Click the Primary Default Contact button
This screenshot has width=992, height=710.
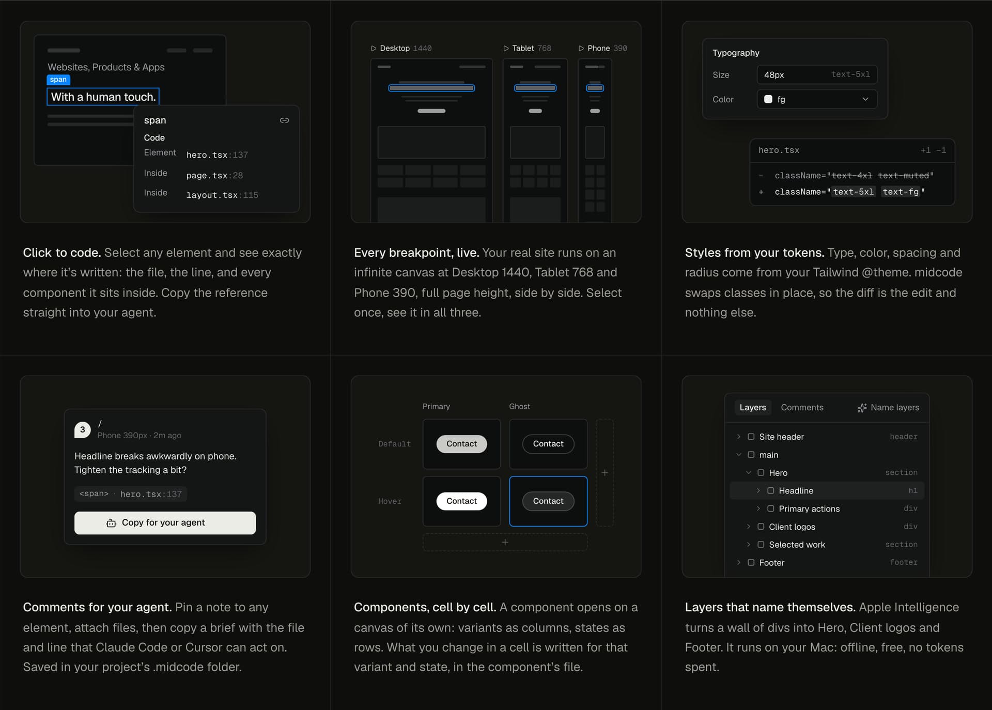tap(461, 444)
